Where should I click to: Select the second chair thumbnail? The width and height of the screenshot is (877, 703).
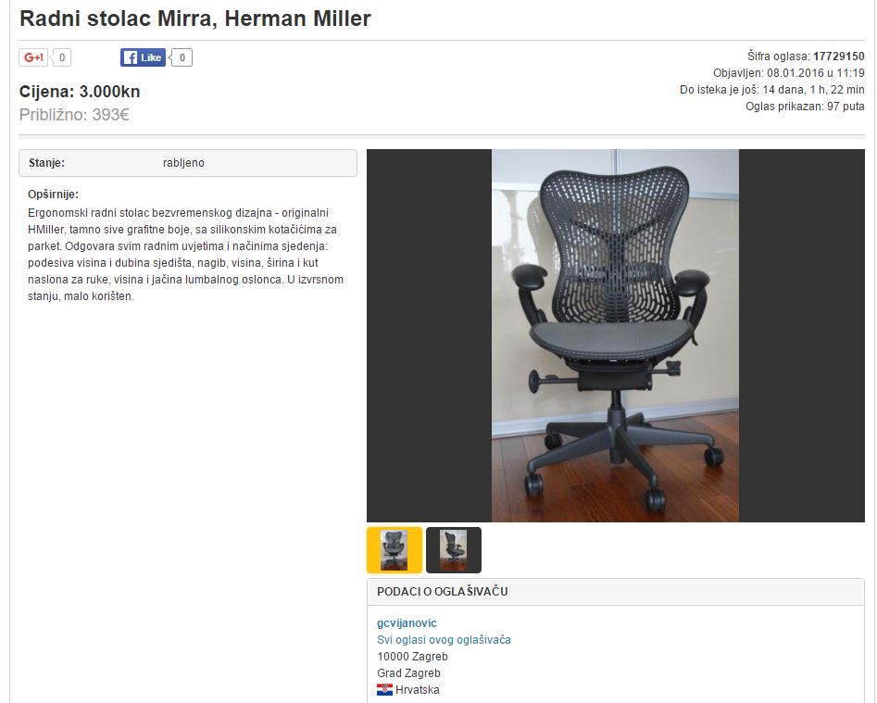454,550
